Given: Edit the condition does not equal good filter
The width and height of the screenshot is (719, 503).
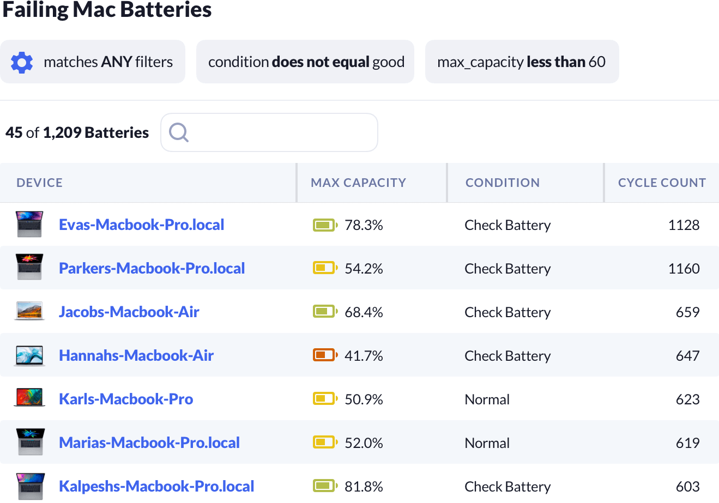Looking at the screenshot, I should point(306,62).
